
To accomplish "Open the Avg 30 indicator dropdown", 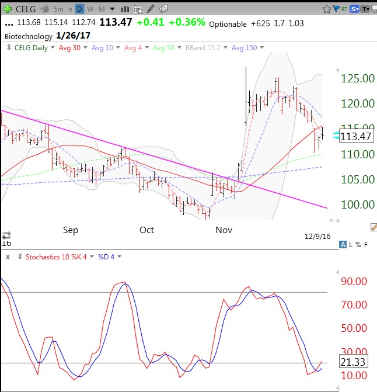I will point(85,47).
